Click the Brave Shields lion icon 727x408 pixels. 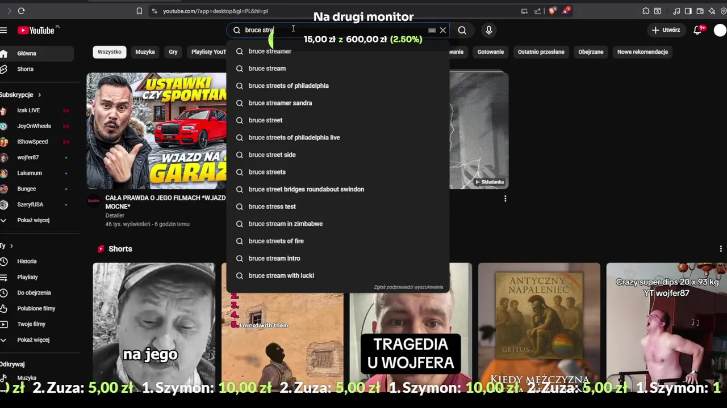click(x=552, y=11)
